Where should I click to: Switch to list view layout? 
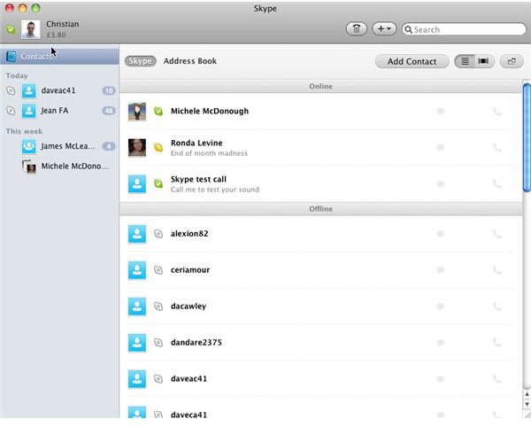pos(465,61)
